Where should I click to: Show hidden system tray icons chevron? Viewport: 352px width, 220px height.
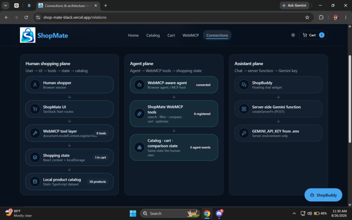pos(294,213)
